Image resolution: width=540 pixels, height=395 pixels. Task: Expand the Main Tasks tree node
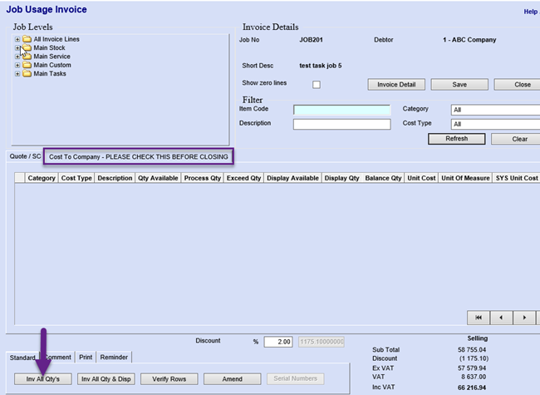[x=17, y=74]
